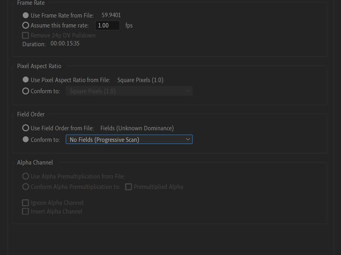Choose Assume this frame rate radio button

click(x=26, y=25)
